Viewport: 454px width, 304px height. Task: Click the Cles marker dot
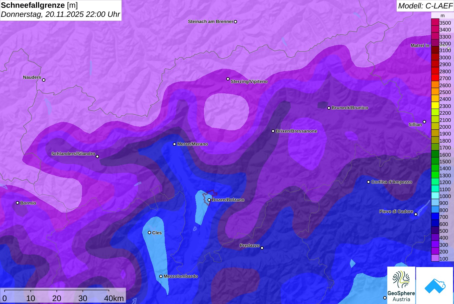coord(149,233)
